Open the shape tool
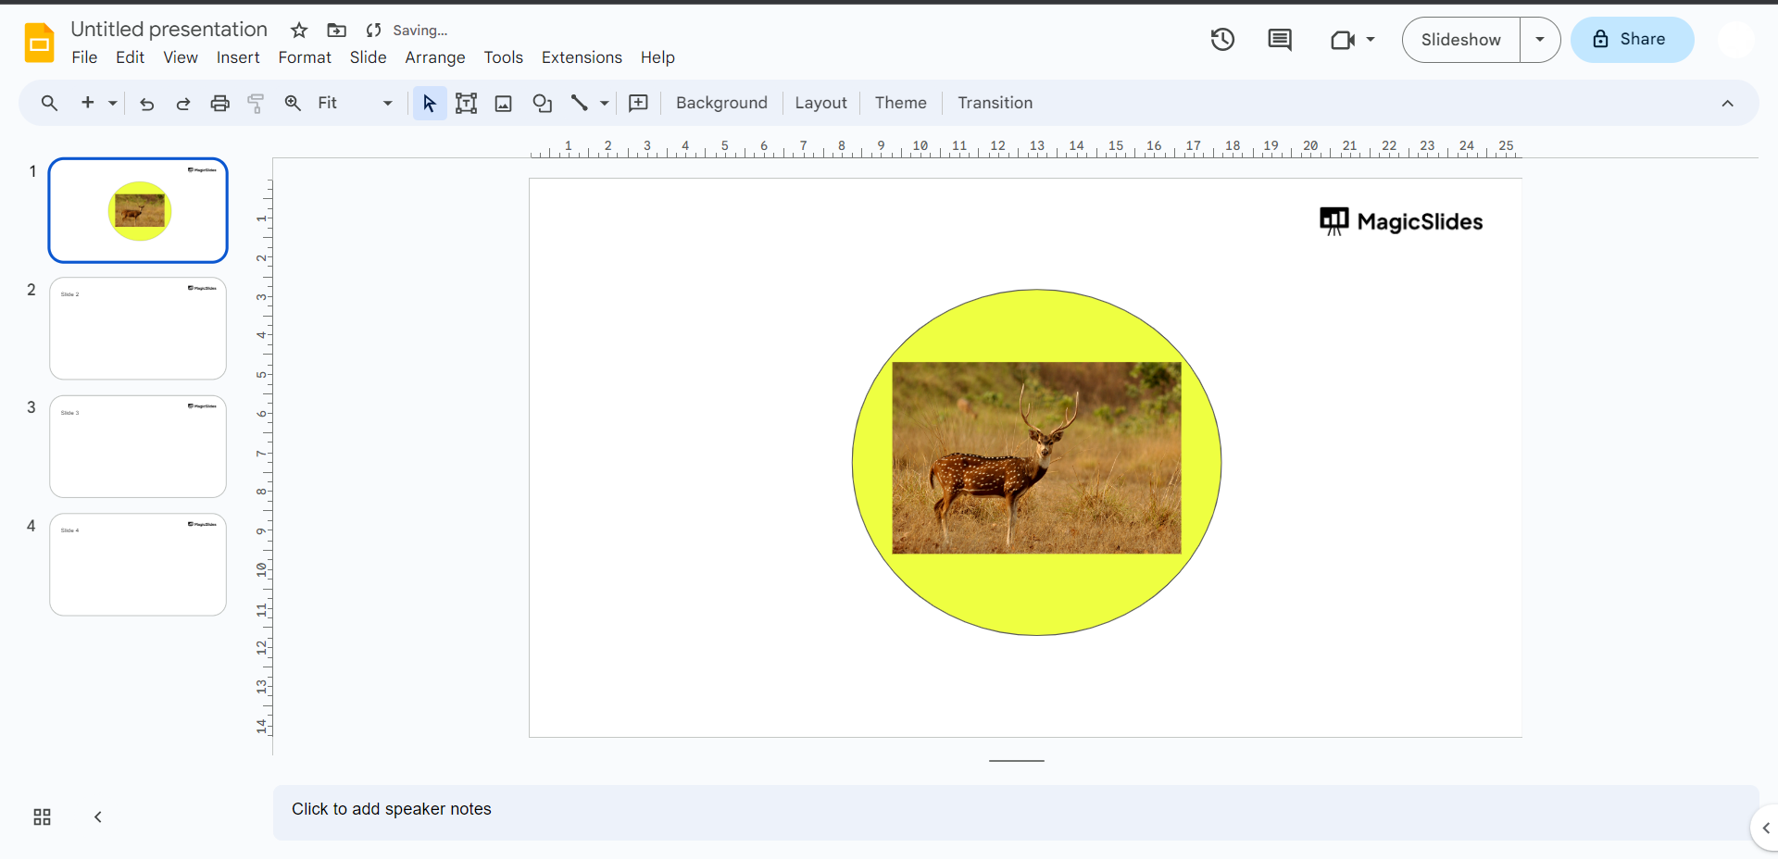The height and width of the screenshot is (860, 1778). (542, 104)
